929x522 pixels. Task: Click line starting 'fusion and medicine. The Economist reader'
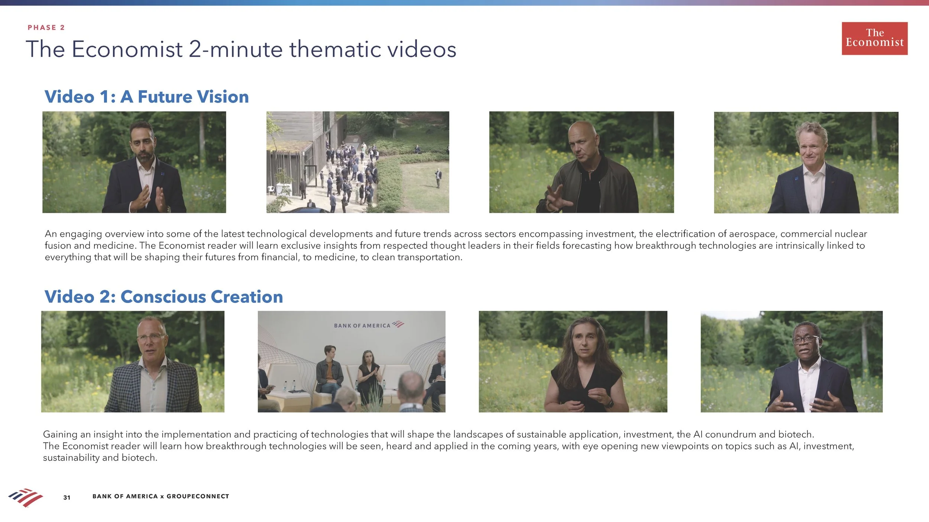[455, 245]
